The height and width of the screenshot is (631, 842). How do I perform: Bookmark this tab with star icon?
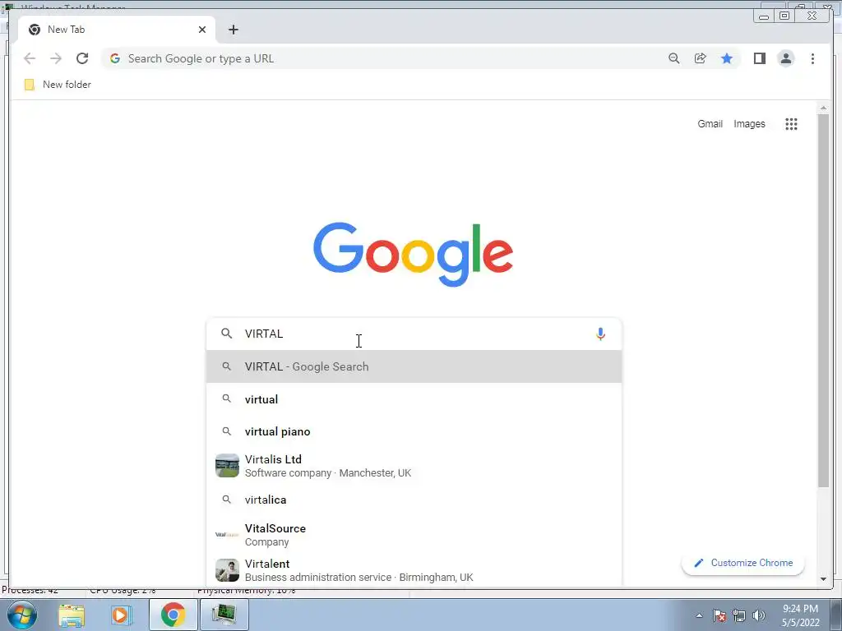(x=727, y=58)
